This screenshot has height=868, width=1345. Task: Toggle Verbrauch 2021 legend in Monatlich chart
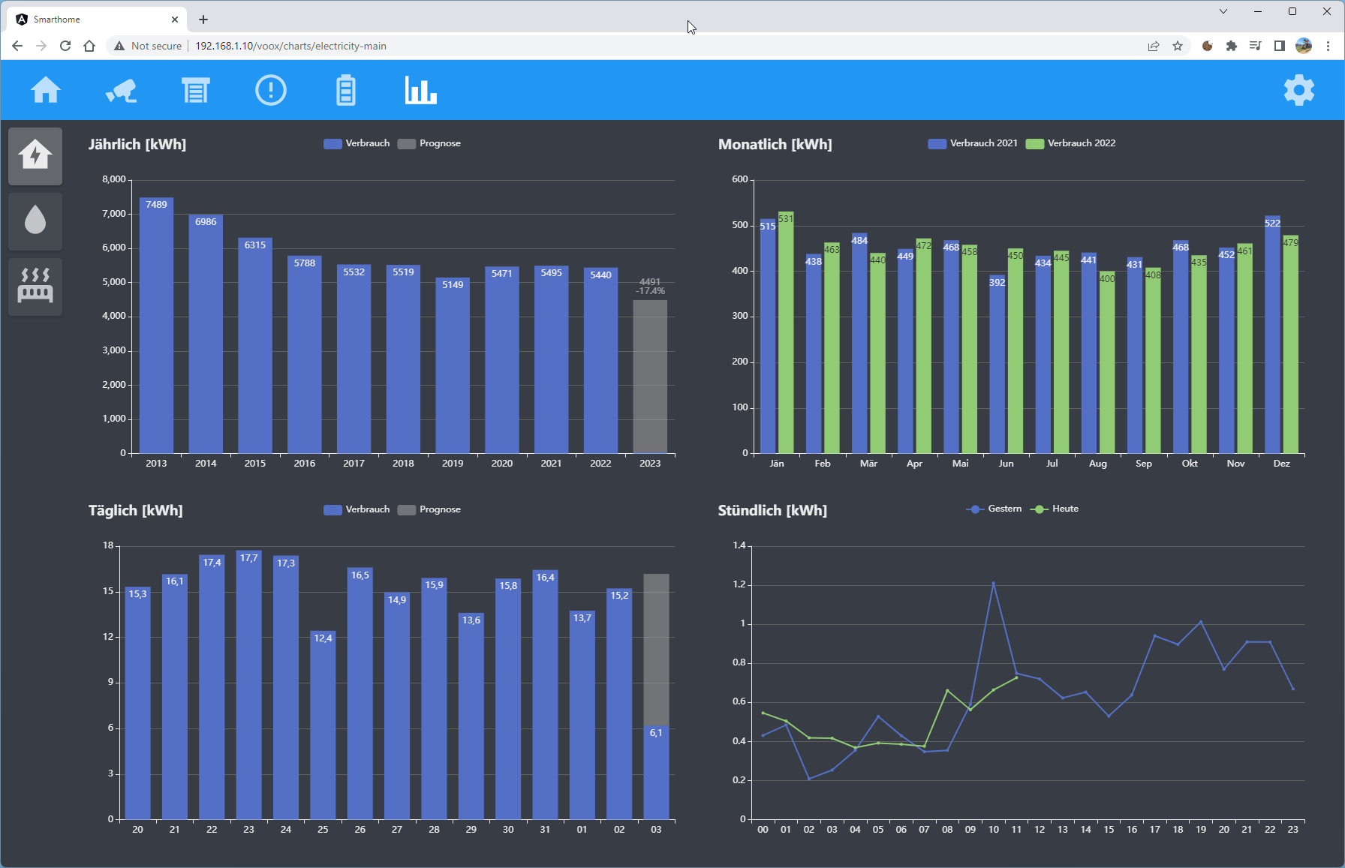click(973, 143)
